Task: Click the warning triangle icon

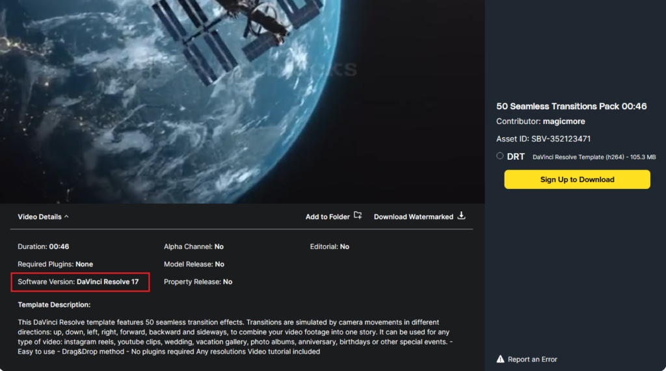Action: (x=500, y=359)
